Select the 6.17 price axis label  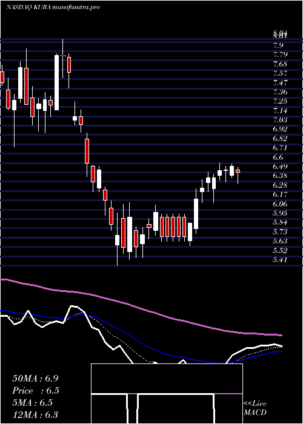(280, 194)
